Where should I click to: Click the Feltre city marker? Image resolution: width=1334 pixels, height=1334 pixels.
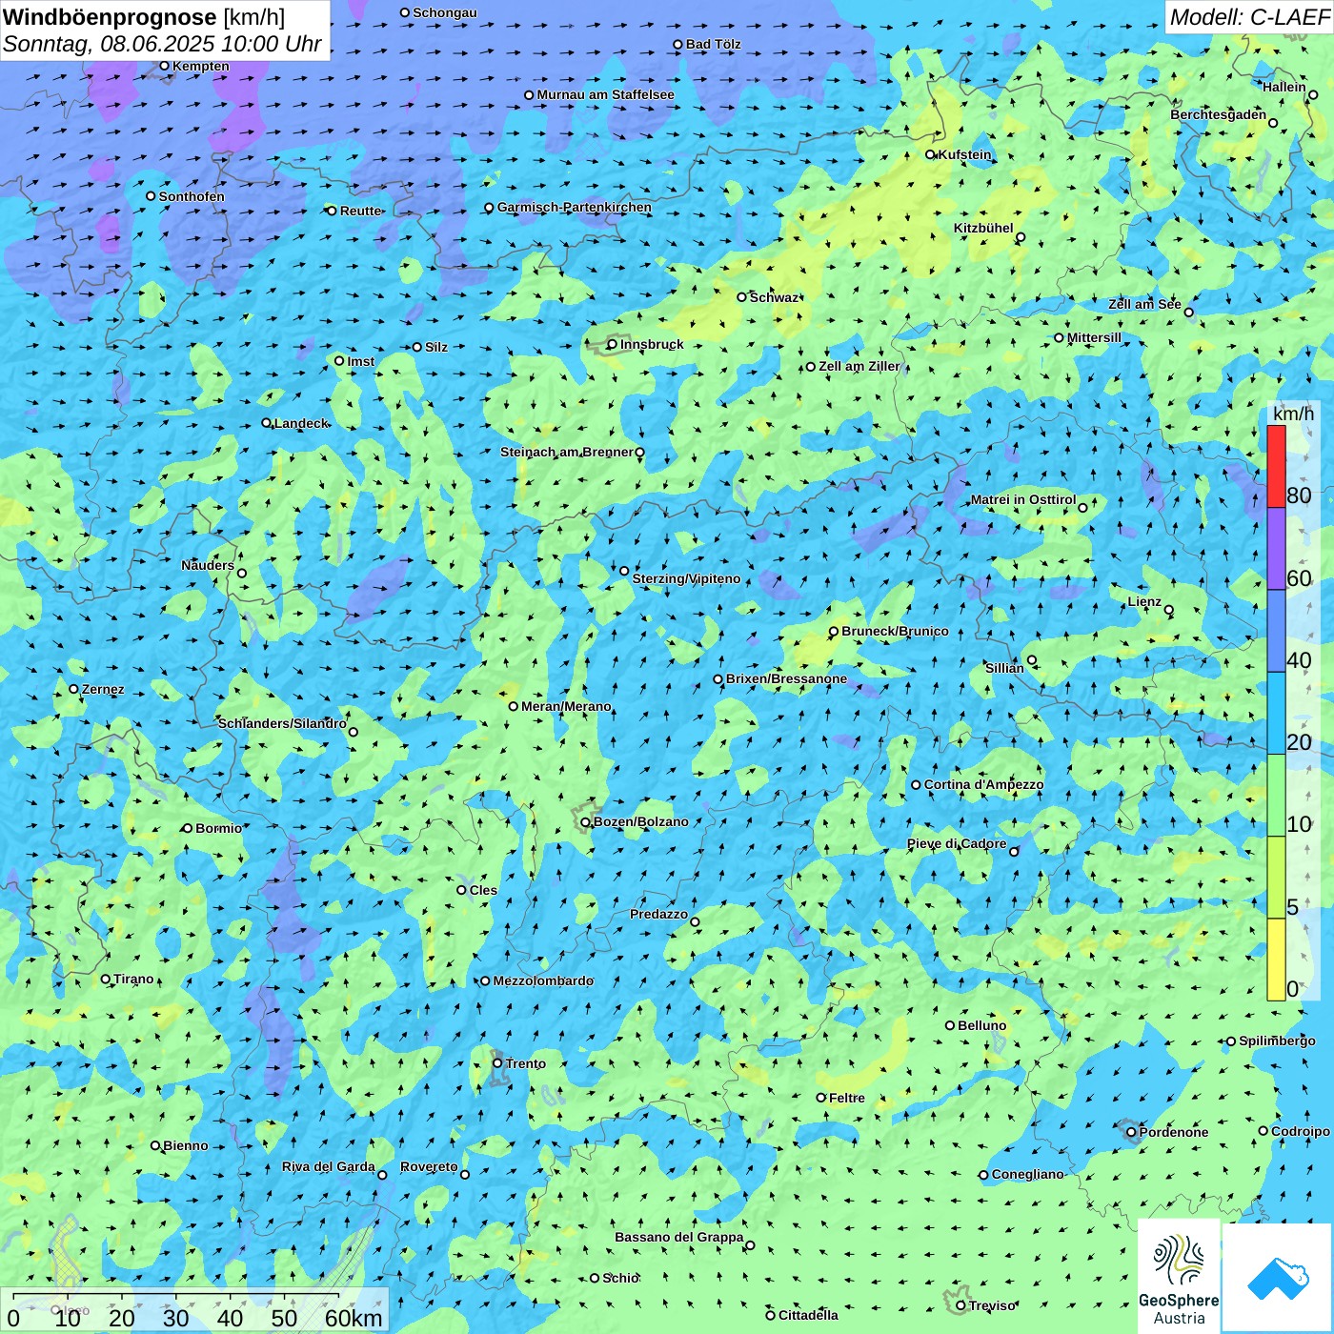pyautogui.click(x=821, y=1098)
